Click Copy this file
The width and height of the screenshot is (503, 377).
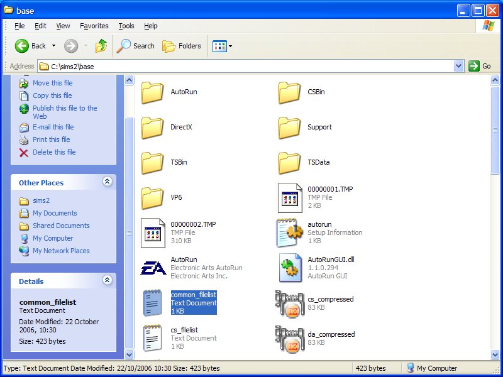[x=52, y=96]
